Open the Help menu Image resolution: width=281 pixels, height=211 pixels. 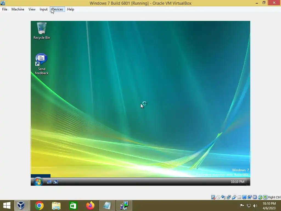tap(71, 9)
